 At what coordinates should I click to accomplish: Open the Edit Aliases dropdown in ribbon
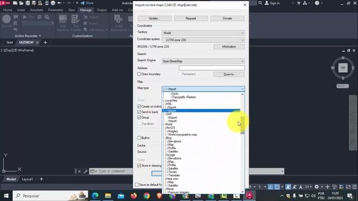point(106,30)
